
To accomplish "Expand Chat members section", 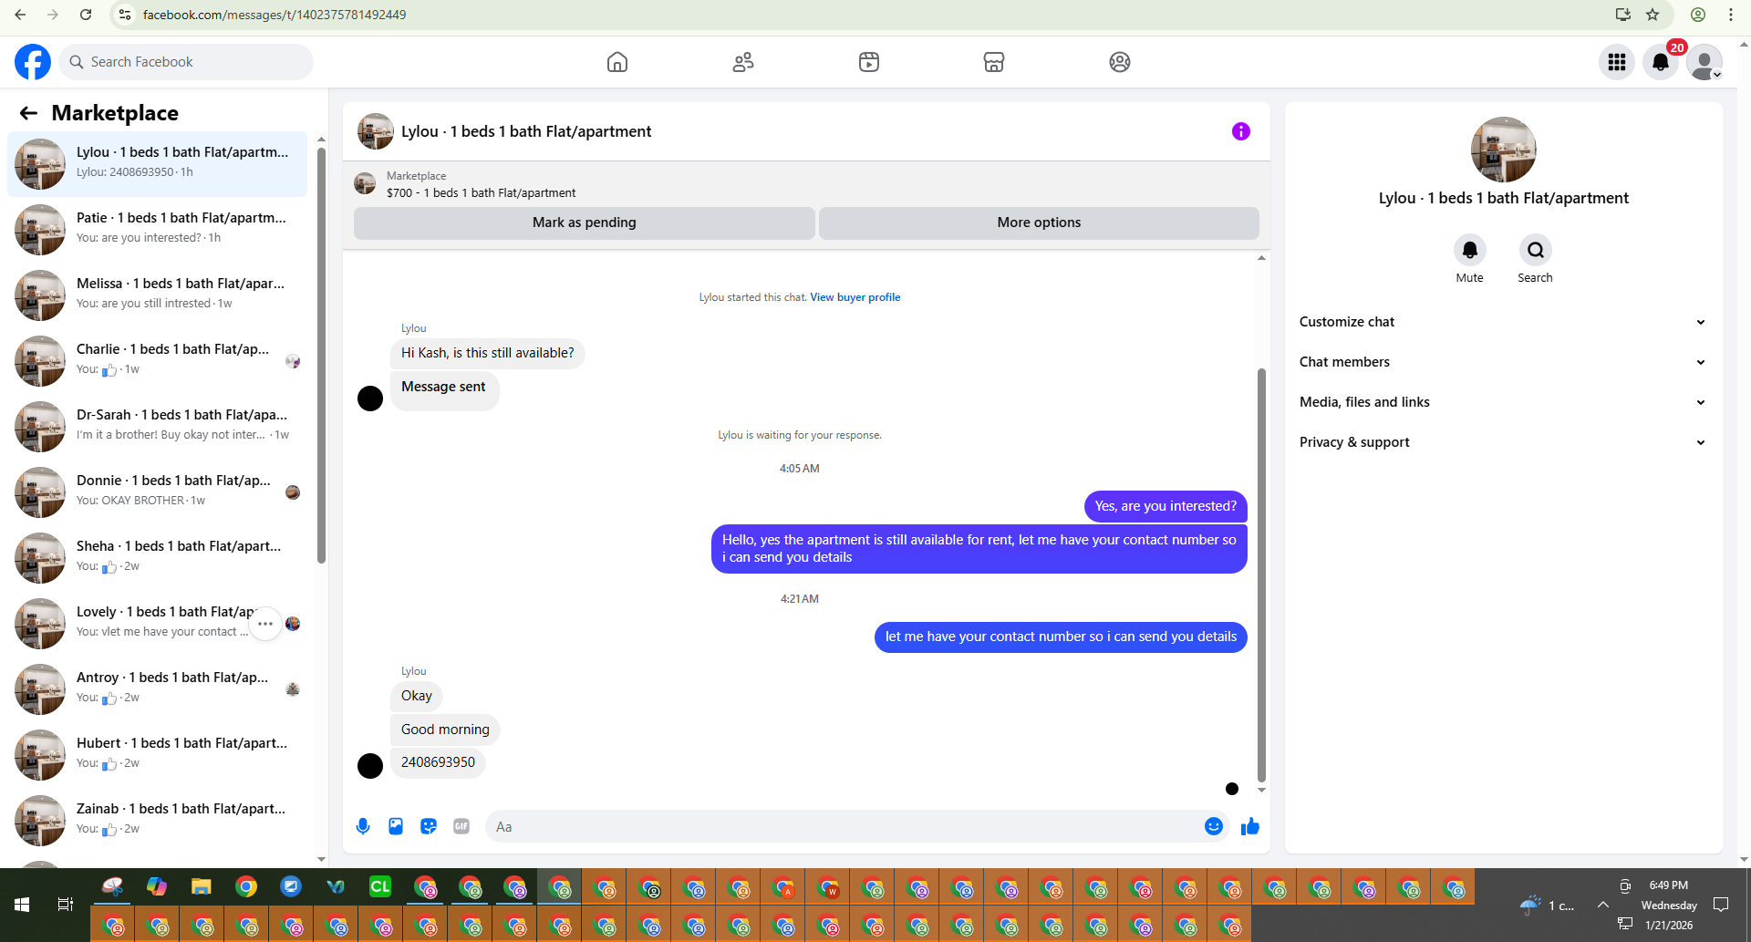I will click(x=1503, y=362).
